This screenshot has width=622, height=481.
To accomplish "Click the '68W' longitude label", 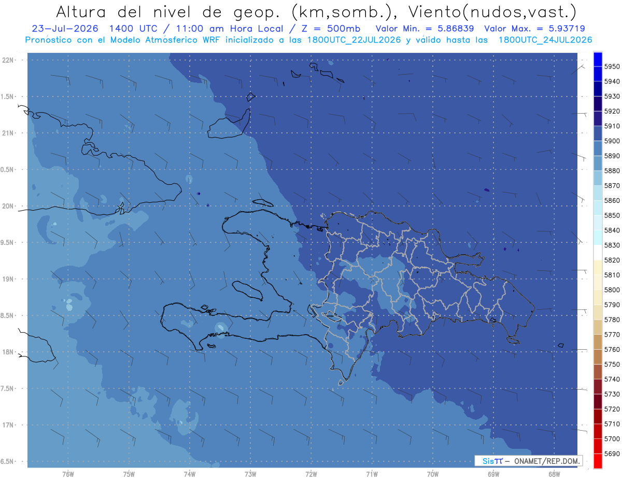I will (x=554, y=474).
